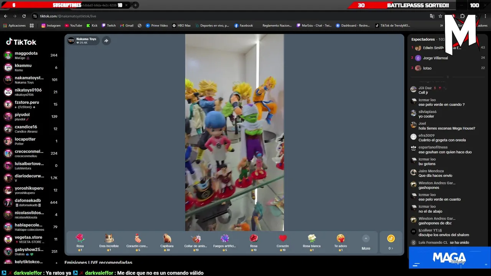Go back using browser back arrow
This screenshot has height=276, width=491.
5,16
